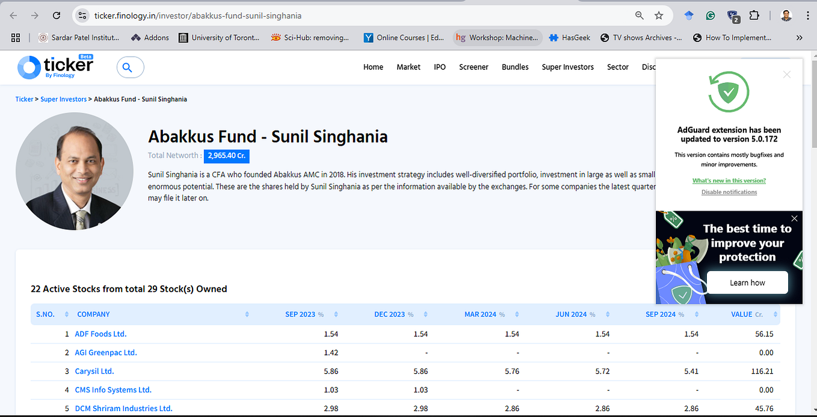Open AGI Greenpac Ltd. stock link
This screenshot has height=417, width=817.
click(x=106, y=353)
